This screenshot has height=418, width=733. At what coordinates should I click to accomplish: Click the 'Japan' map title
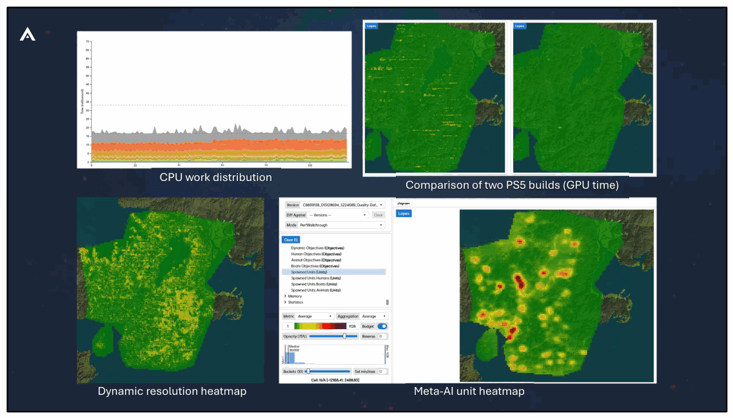pyautogui.click(x=404, y=203)
